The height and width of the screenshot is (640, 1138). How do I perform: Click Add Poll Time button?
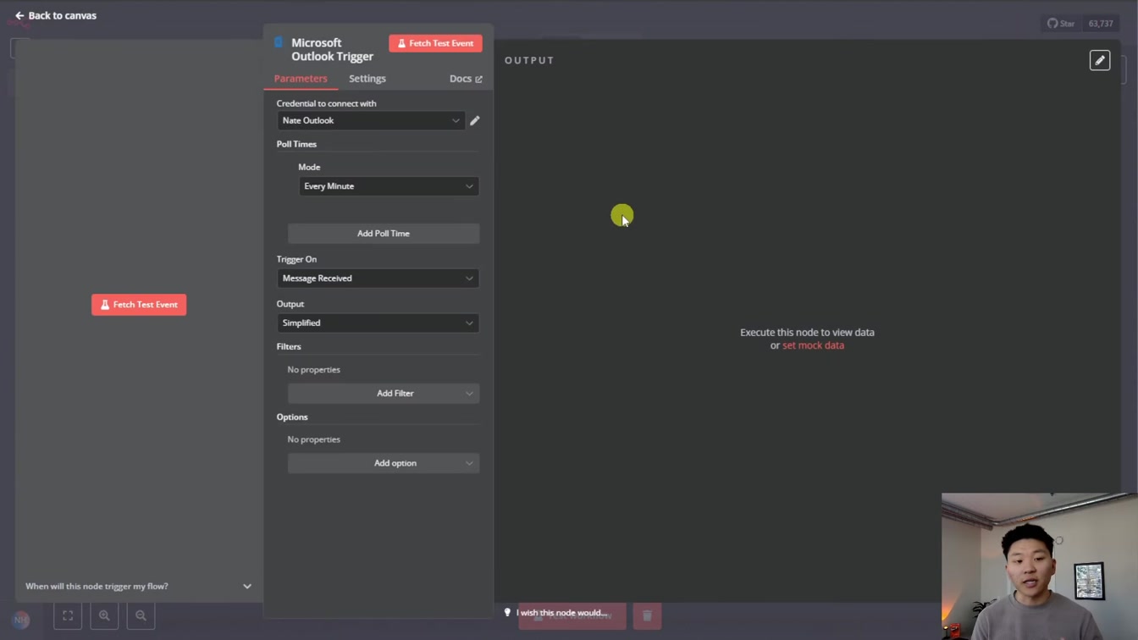point(384,234)
